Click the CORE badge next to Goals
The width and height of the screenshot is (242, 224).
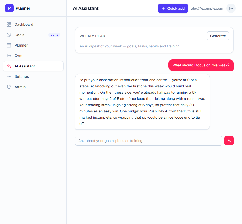click(54, 35)
